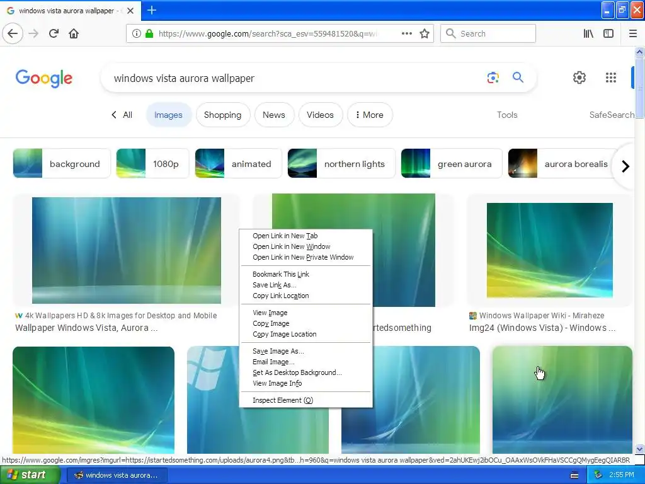Toggle the sidebar view icon

tap(608, 33)
